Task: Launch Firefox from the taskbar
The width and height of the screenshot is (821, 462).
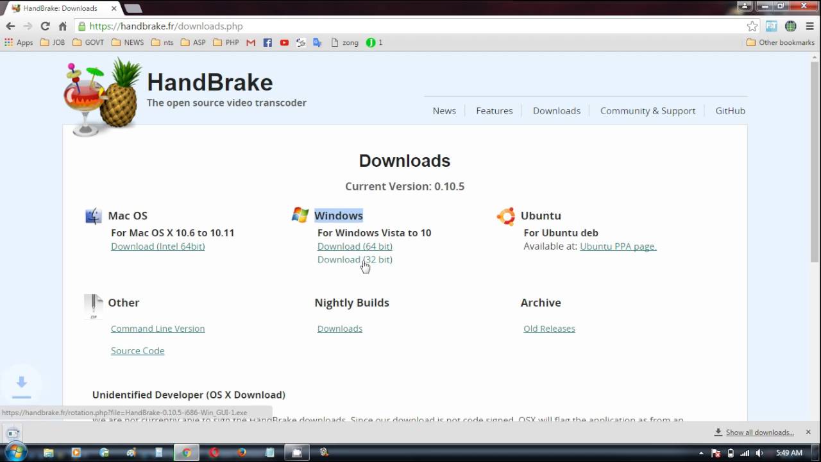Action: click(x=242, y=452)
